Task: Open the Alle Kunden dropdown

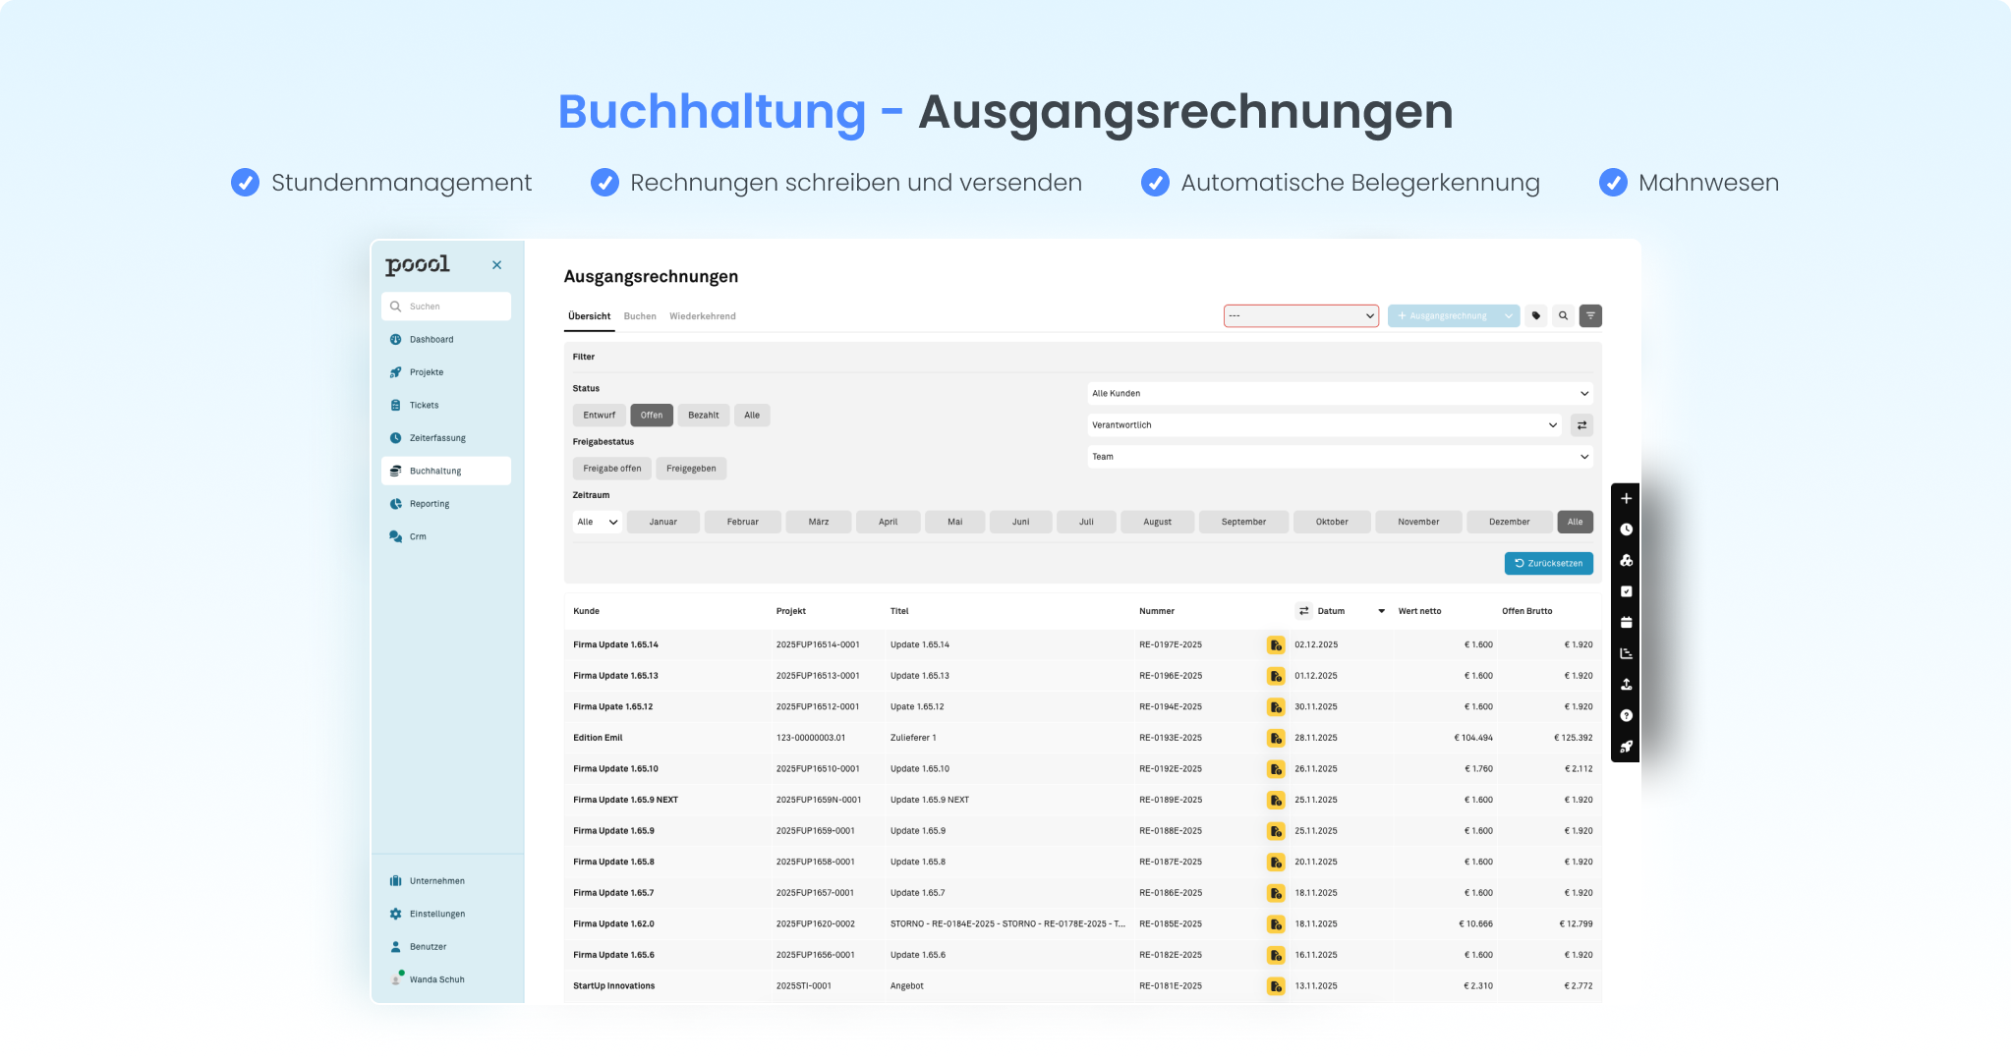Action: tap(1340, 394)
